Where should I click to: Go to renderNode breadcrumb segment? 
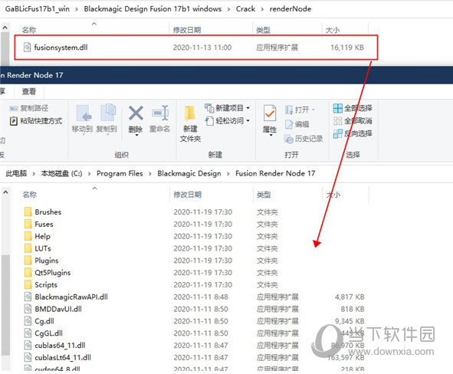tap(291, 9)
